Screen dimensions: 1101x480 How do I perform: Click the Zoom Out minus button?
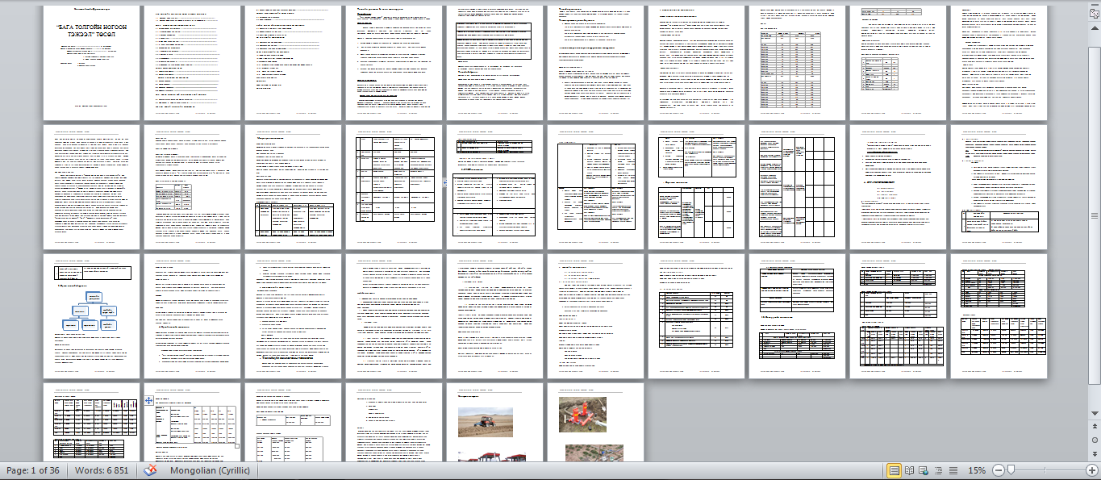pos(999,470)
